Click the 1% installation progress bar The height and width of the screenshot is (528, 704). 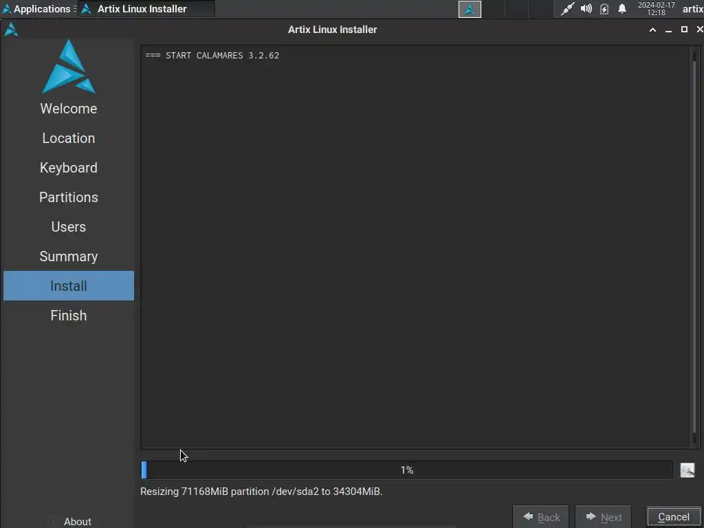(x=406, y=470)
